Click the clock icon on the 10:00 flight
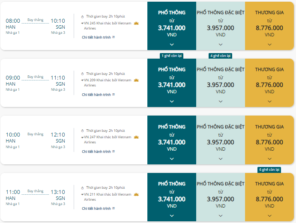The height and width of the screenshot is (223, 296). pyautogui.click(x=82, y=131)
